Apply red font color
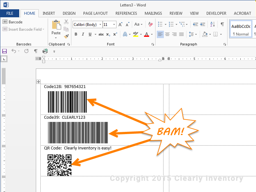The width and height of the screenshot is (256, 192). click(x=147, y=34)
